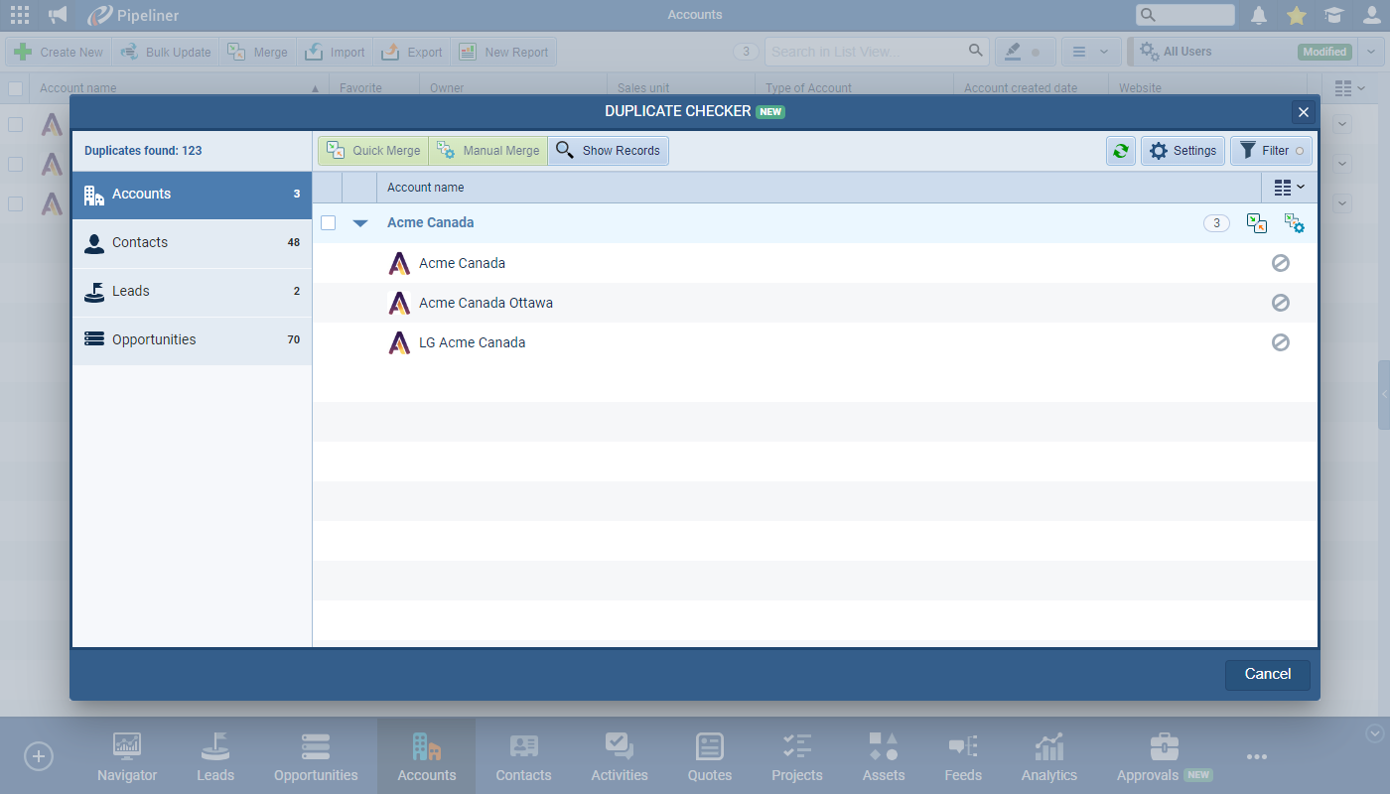Open duplicate checker Settings

coord(1182,151)
